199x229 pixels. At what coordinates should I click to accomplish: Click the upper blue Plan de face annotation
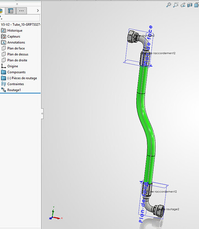148,46
